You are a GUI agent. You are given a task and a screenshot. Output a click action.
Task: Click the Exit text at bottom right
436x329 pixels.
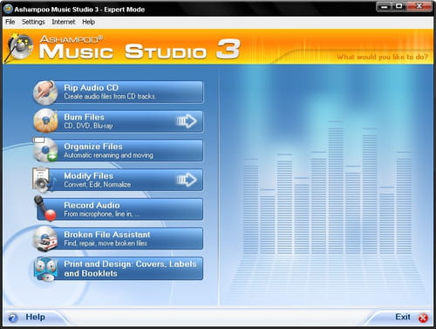pyautogui.click(x=403, y=317)
